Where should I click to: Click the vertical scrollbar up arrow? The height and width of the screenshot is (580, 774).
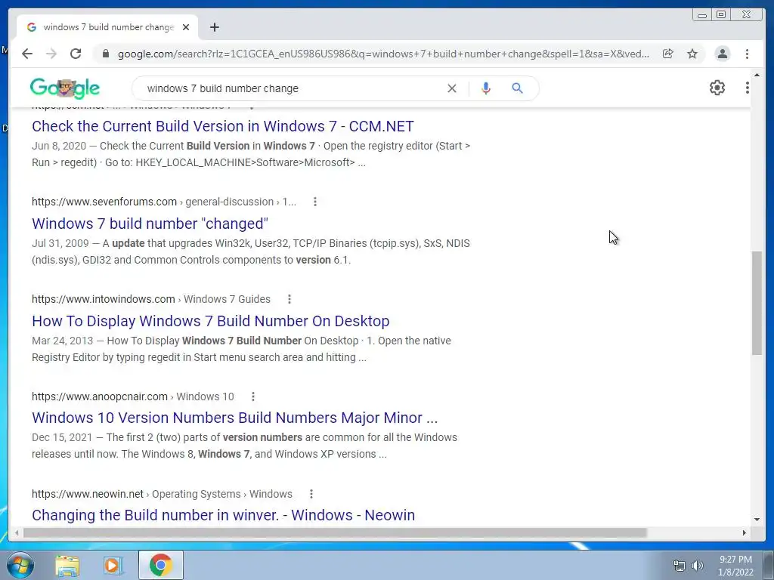[x=757, y=76]
